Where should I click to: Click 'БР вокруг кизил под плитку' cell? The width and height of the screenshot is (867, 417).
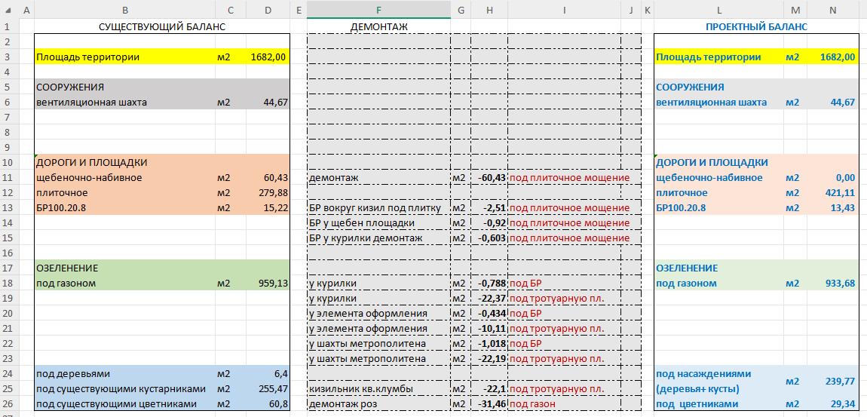pyautogui.click(x=378, y=207)
